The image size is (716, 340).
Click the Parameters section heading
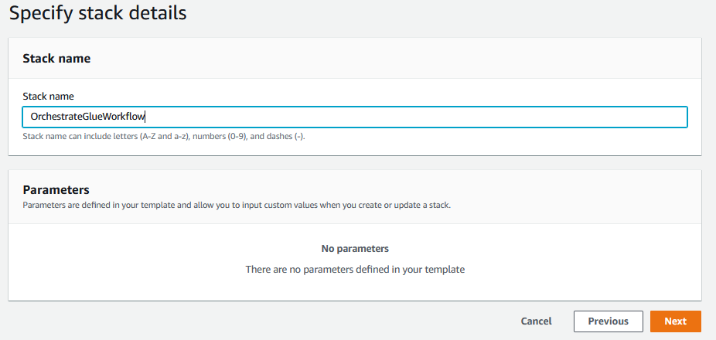(56, 189)
